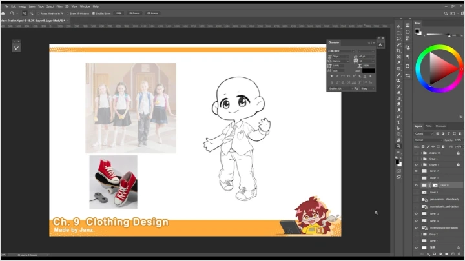Screen dimensions: 465x261
Task: Select the Zoom tool in toolbar
Action: [398, 146]
